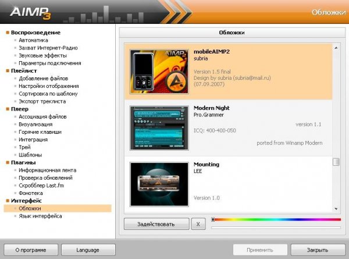Select Интеграция in the sidebar
Screen dimensions: 349x259
tap(33, 140)
